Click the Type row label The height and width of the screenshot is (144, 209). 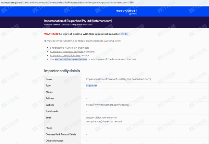point(48,86)
